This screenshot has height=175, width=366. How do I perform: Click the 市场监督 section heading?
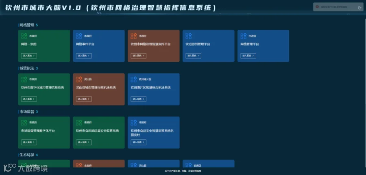click(x=27, y=112)
